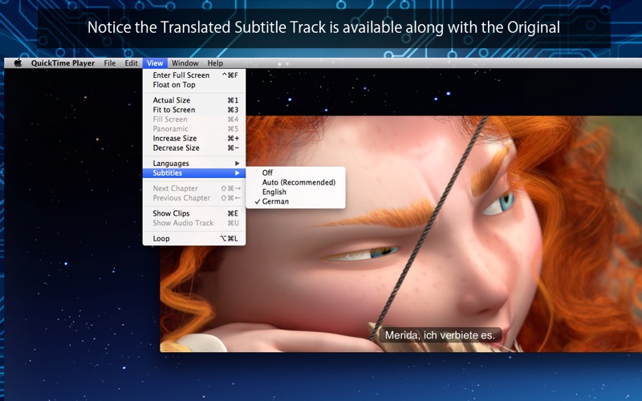This screenshot has height=401, width=642.
Task: Close the open View menu
Action: (155, 63)
